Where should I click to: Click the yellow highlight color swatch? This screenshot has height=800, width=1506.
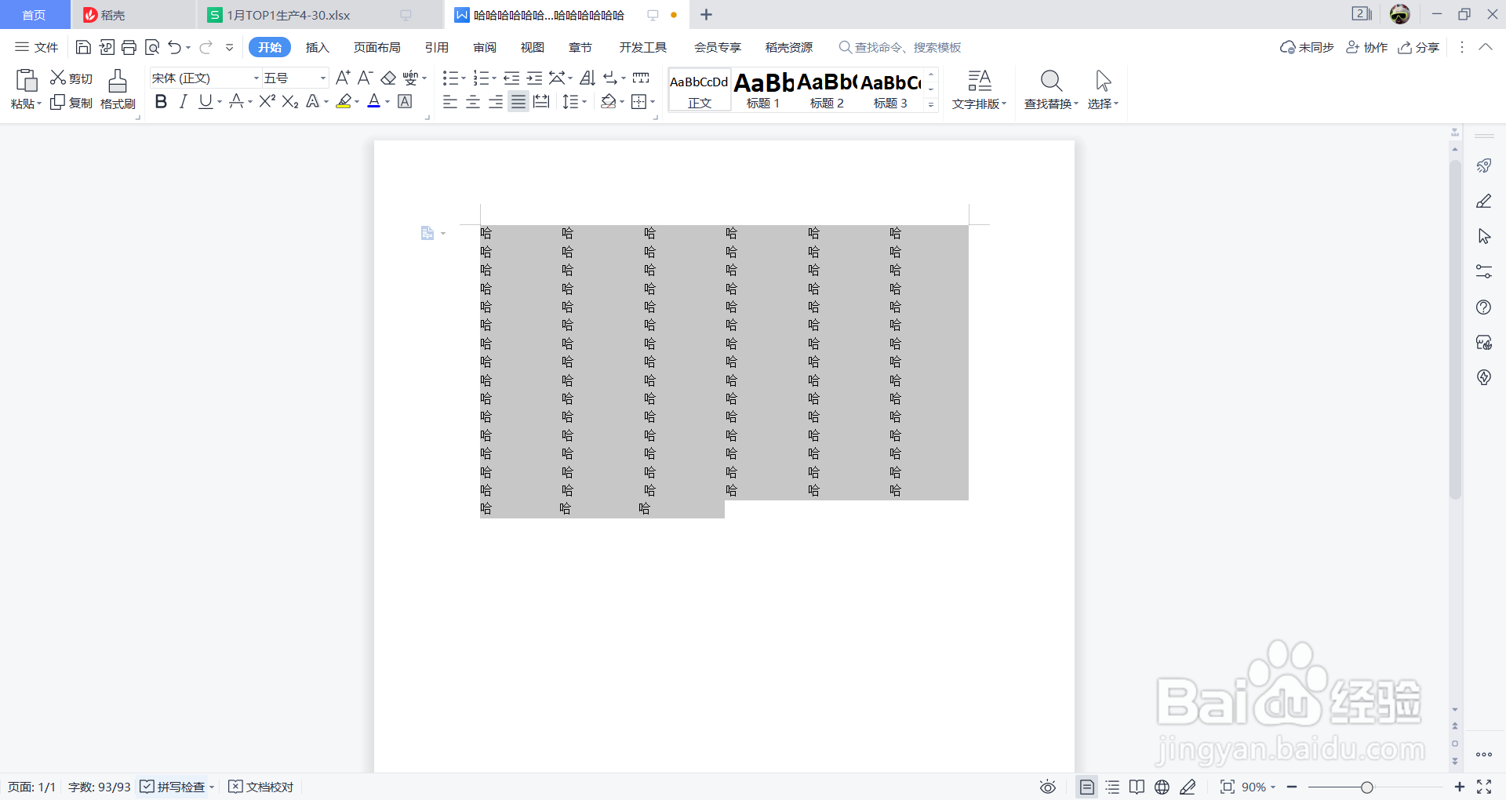[344, 101]
